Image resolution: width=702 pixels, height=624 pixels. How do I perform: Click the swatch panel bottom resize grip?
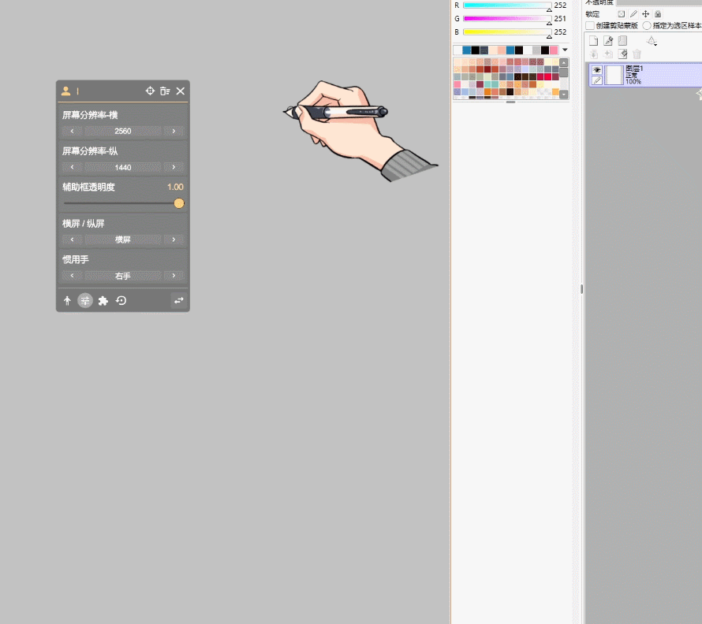pos(510,102)
